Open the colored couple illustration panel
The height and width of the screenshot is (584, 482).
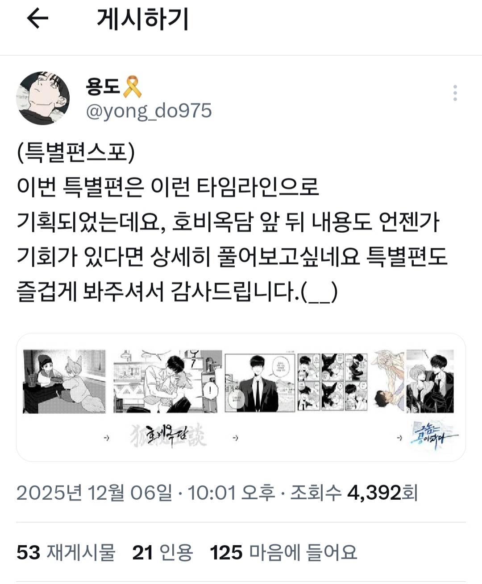pos(415,382)
